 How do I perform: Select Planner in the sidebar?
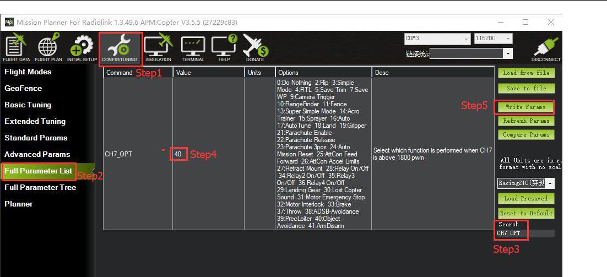tap(19, 204)
